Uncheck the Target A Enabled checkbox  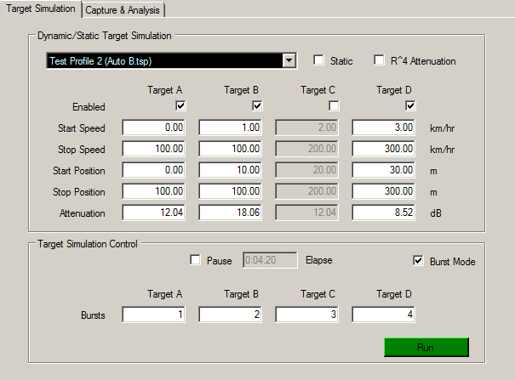click(x=180, y=106)
